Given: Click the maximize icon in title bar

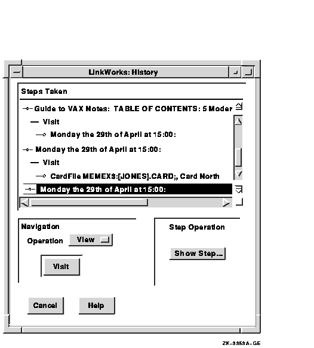Looking at the screenshot, I should (248, 72).
